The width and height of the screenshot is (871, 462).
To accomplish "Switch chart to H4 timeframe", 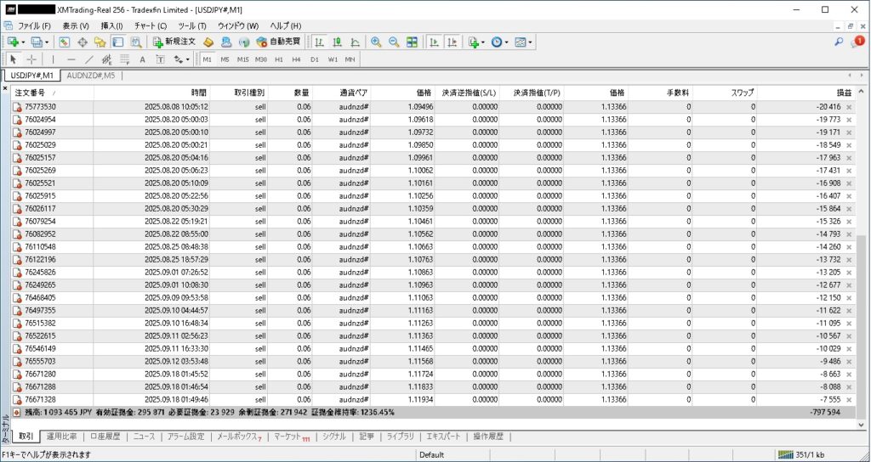I will [296, 59].
